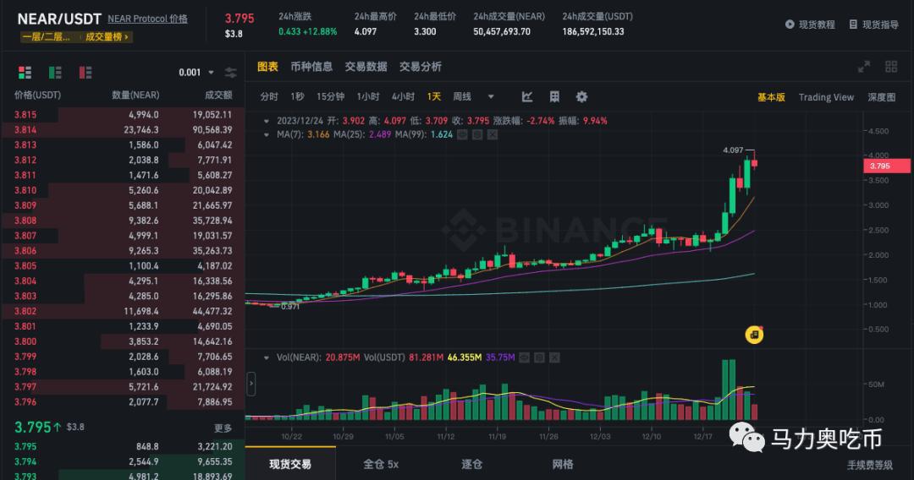
Task: Open multi-chart grid layout icon
Action: click(890, 67)
